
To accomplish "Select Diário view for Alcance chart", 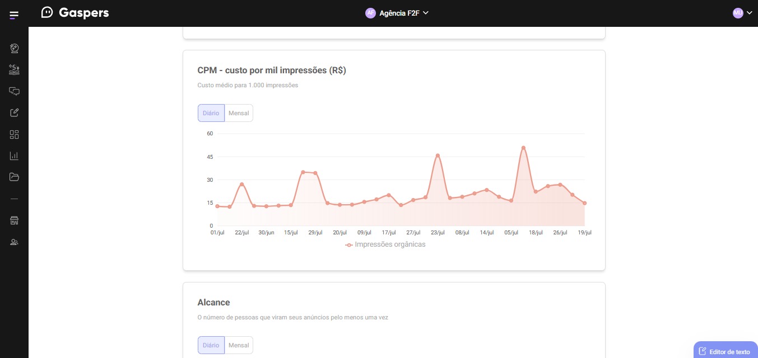I will click(x=211, y=345).
